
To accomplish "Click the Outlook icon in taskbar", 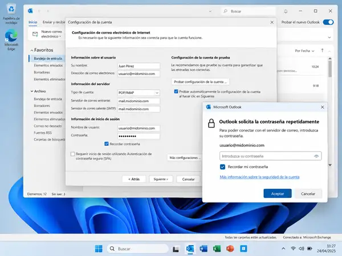I will 190,249.
